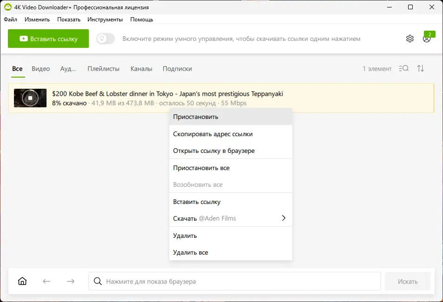Choose Скопировать адрес ссылки option
This screenshot has height=302, width=443.
(x=213, y=134)
